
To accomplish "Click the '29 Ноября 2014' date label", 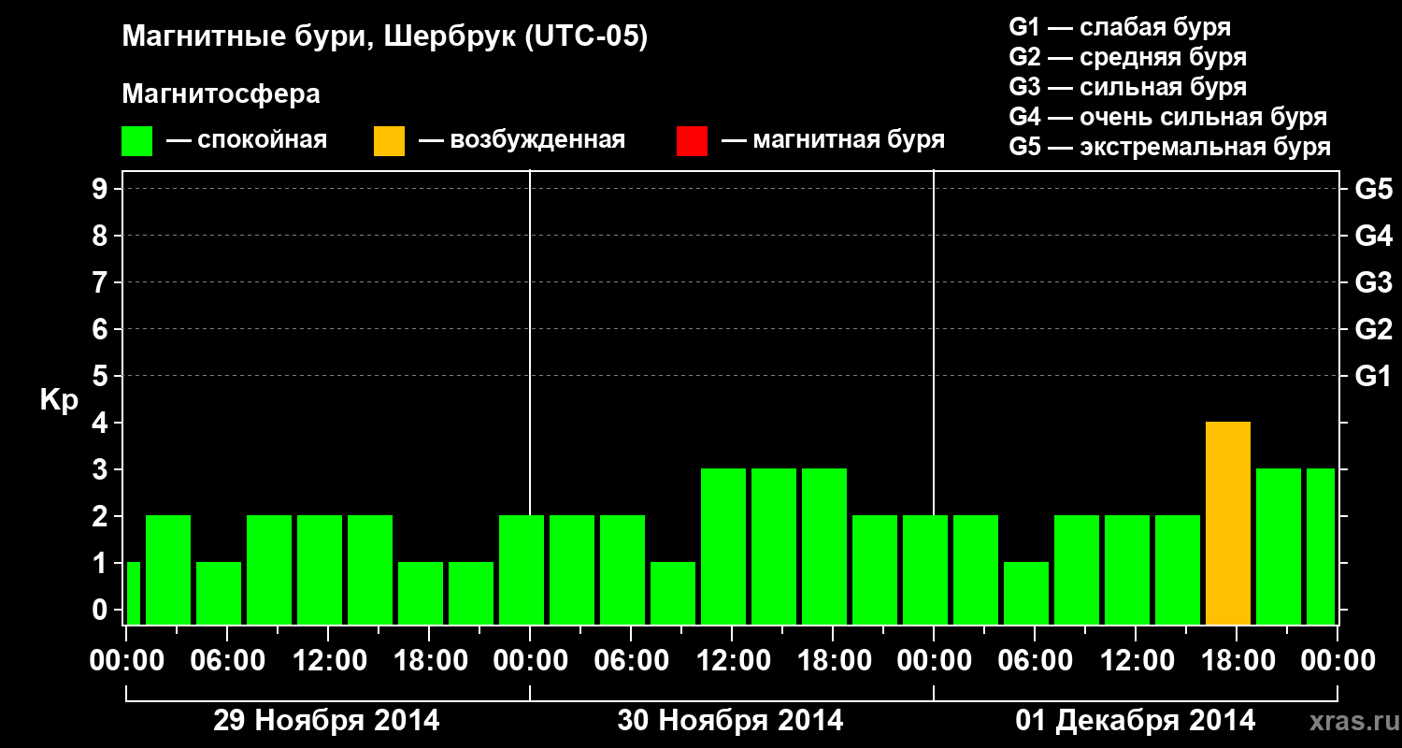I will [x=326, y=721].
